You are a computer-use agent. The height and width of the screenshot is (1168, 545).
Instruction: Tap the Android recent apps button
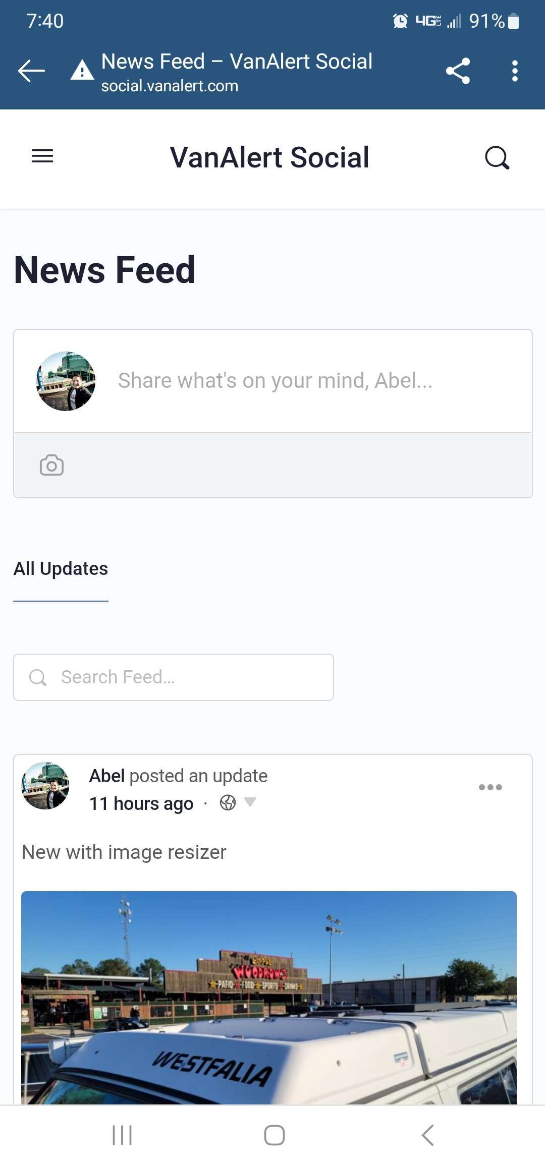(122, 1135)
